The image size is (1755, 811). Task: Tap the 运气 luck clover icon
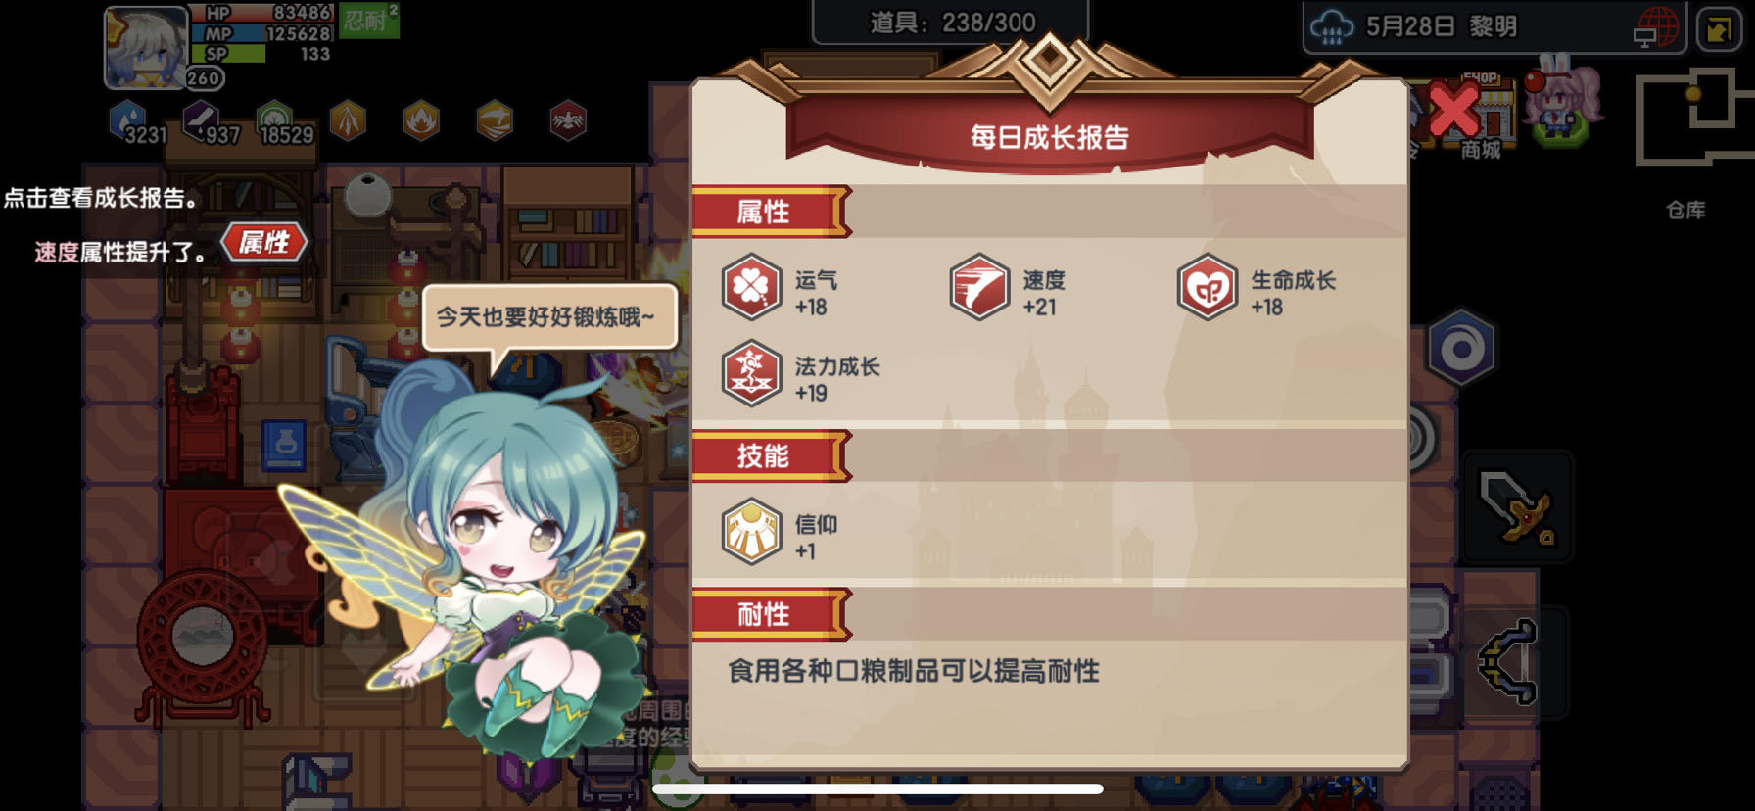(x=751, y=287)
